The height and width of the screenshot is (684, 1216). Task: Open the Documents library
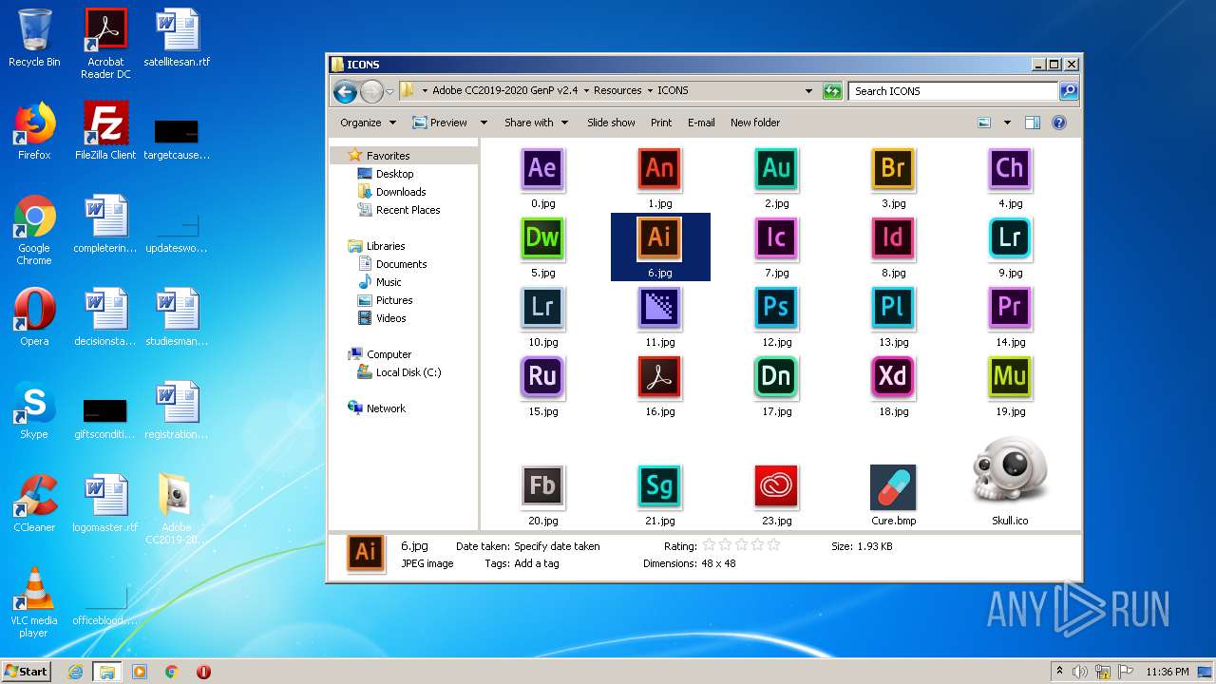point(401,264)
